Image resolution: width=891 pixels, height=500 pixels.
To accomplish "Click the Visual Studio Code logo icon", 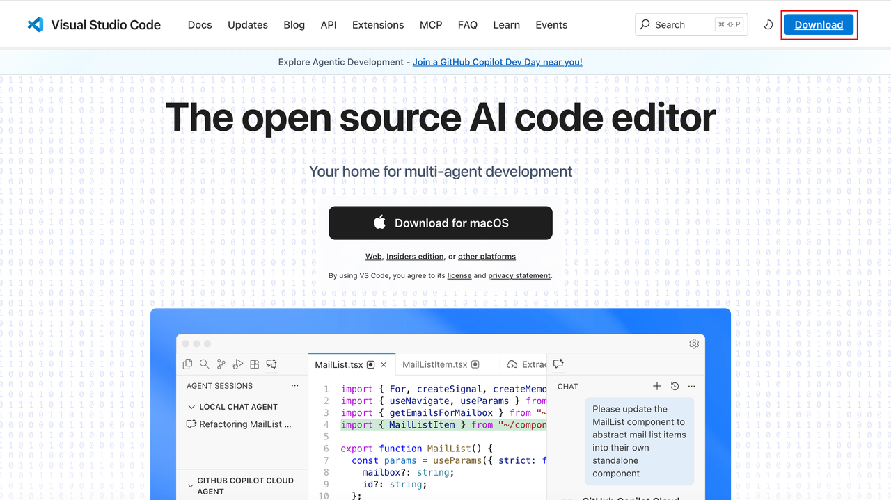I will (x=35, y=24).
